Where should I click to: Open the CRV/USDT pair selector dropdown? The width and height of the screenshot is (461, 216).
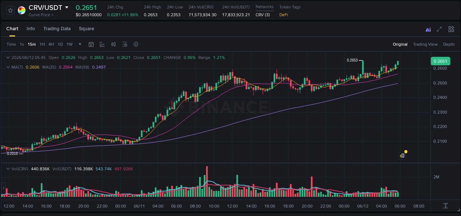(66, 7)
